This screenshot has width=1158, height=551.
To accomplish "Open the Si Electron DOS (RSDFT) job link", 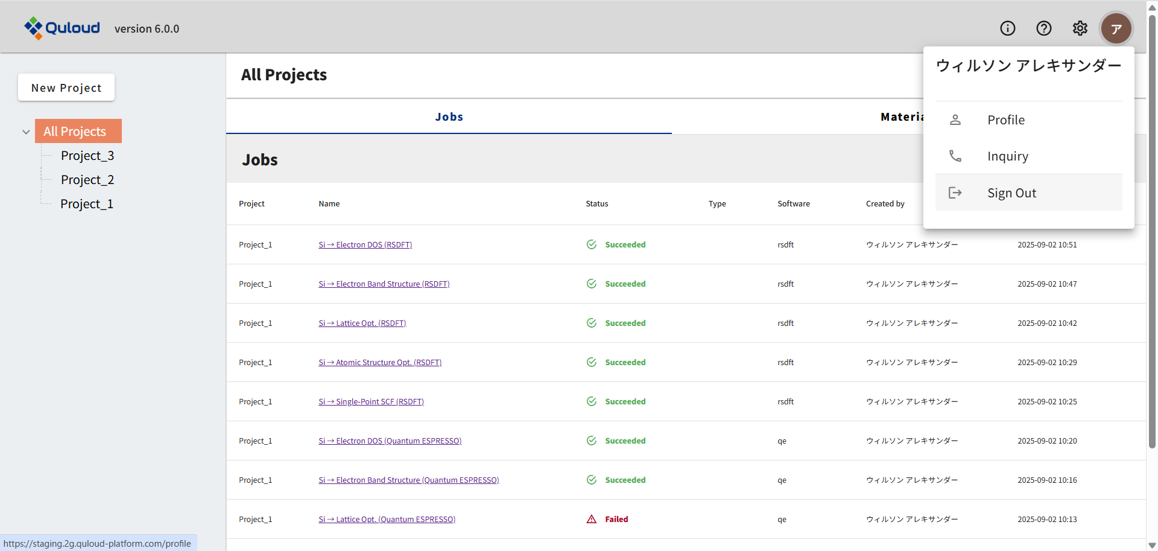I will point(365,244).
